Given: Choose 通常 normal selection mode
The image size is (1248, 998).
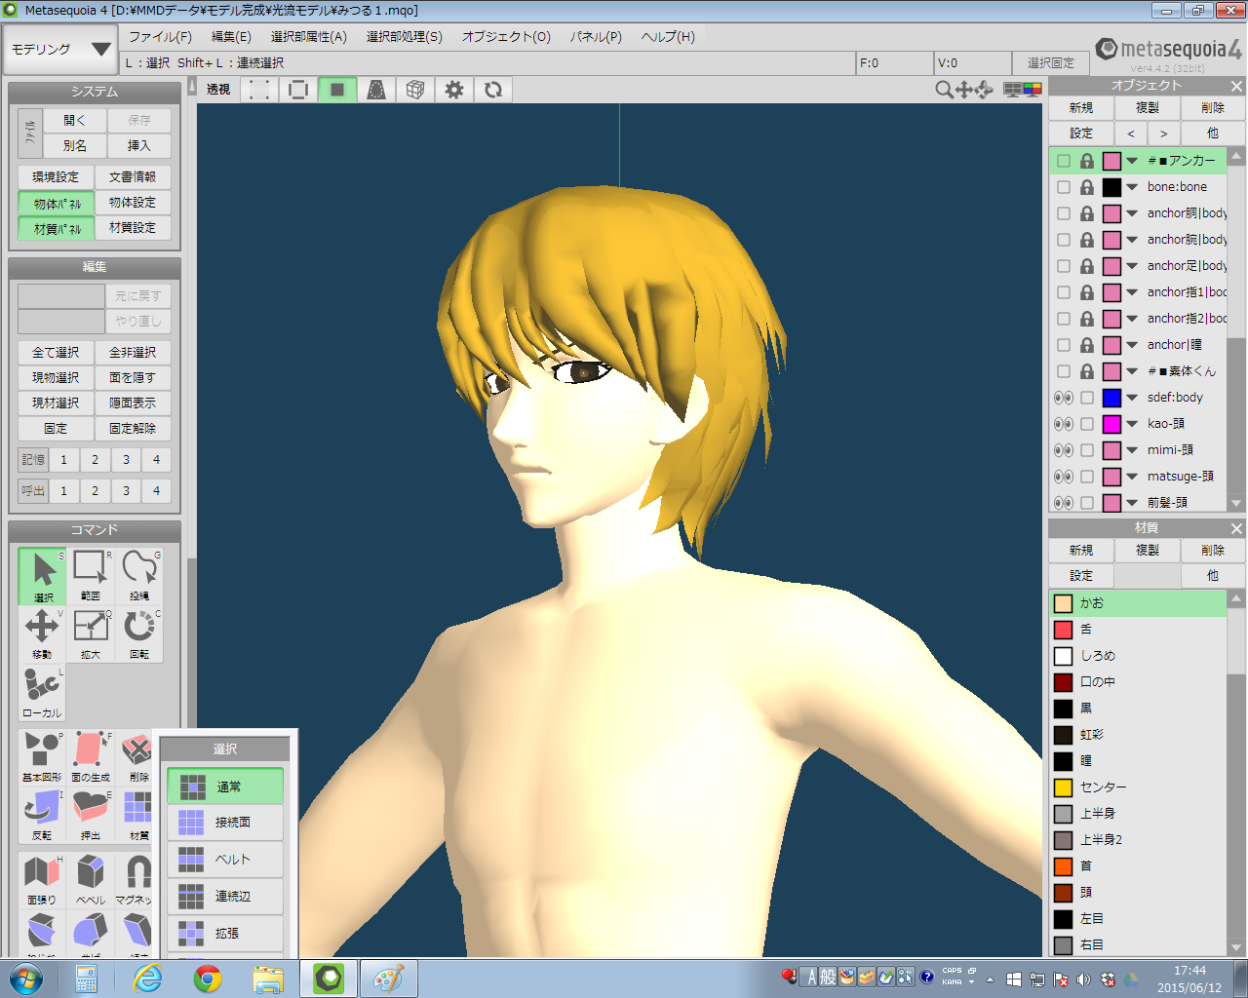Looking at the screenshot, I should click(225, 786).
